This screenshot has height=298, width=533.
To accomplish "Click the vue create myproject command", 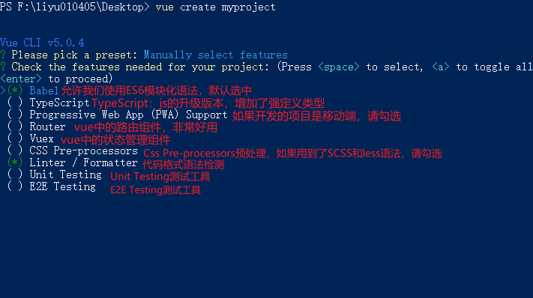I will (x=215, y=7).
